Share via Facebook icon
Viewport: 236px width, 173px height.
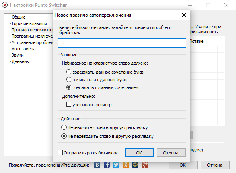[x=107, y=165]
